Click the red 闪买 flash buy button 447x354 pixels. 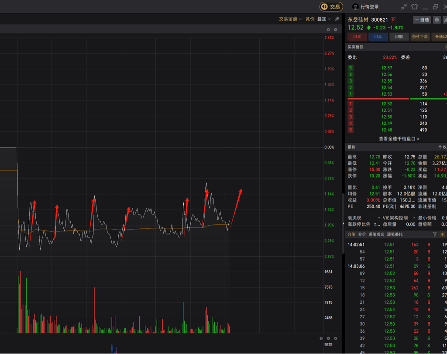[357, 37]
